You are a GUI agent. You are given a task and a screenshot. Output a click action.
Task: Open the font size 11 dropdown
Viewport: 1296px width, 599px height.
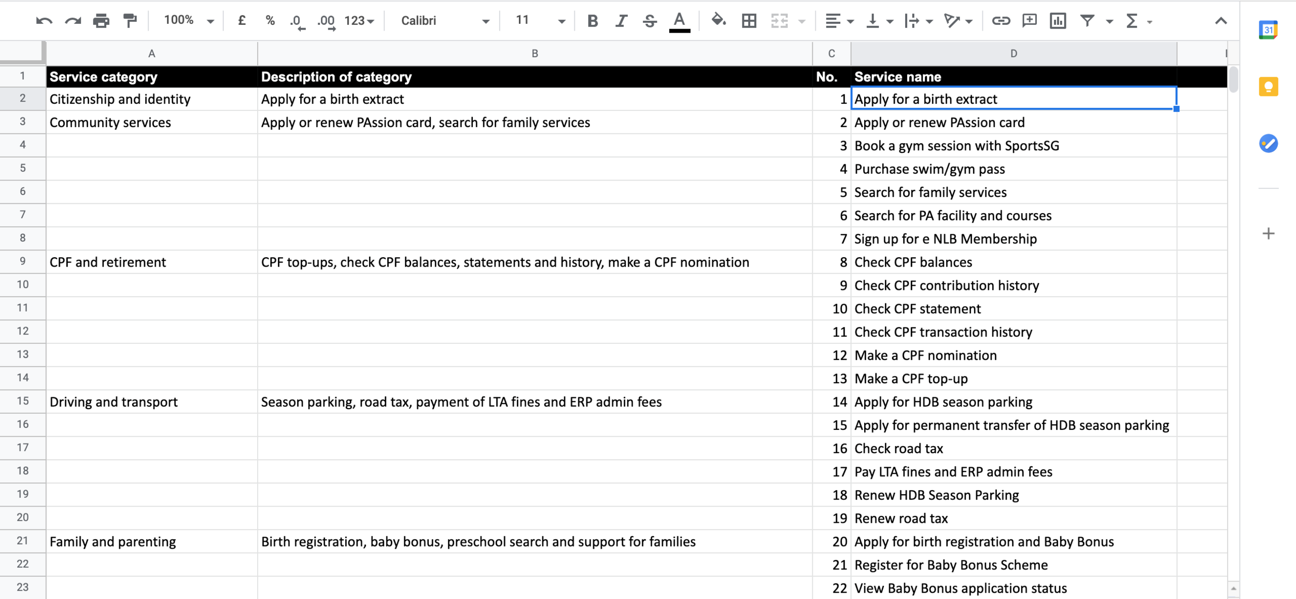[x=540, y=21]
